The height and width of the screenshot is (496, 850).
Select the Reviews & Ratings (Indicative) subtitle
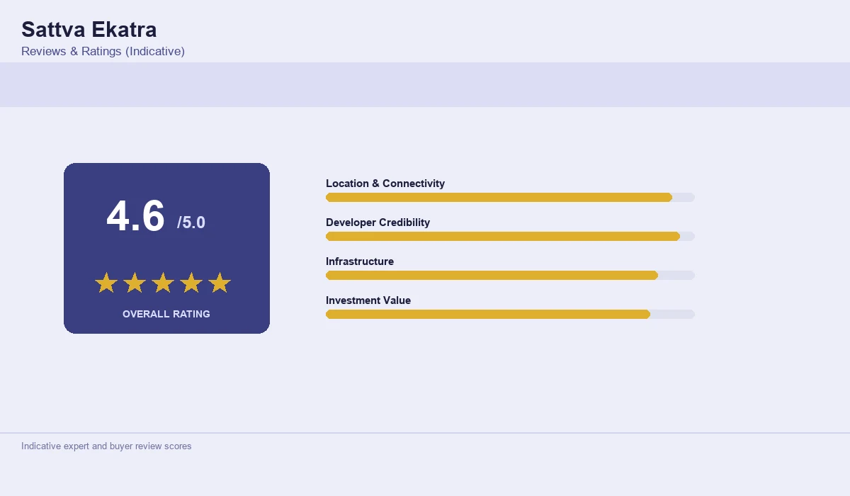[x=103, y=52]
